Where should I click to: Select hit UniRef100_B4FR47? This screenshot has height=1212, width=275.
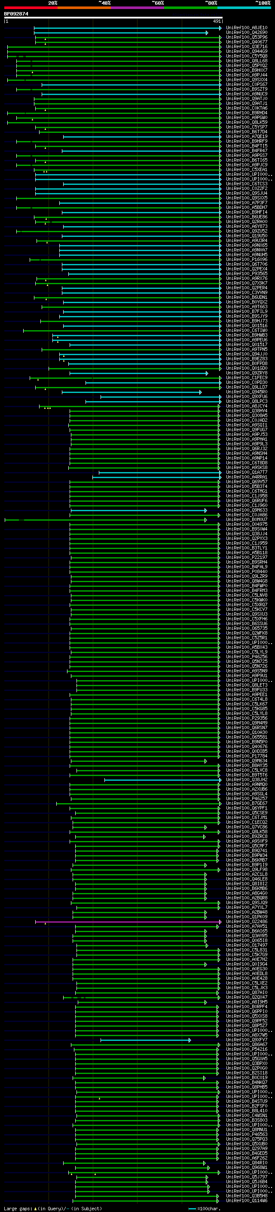click(247, 150)
